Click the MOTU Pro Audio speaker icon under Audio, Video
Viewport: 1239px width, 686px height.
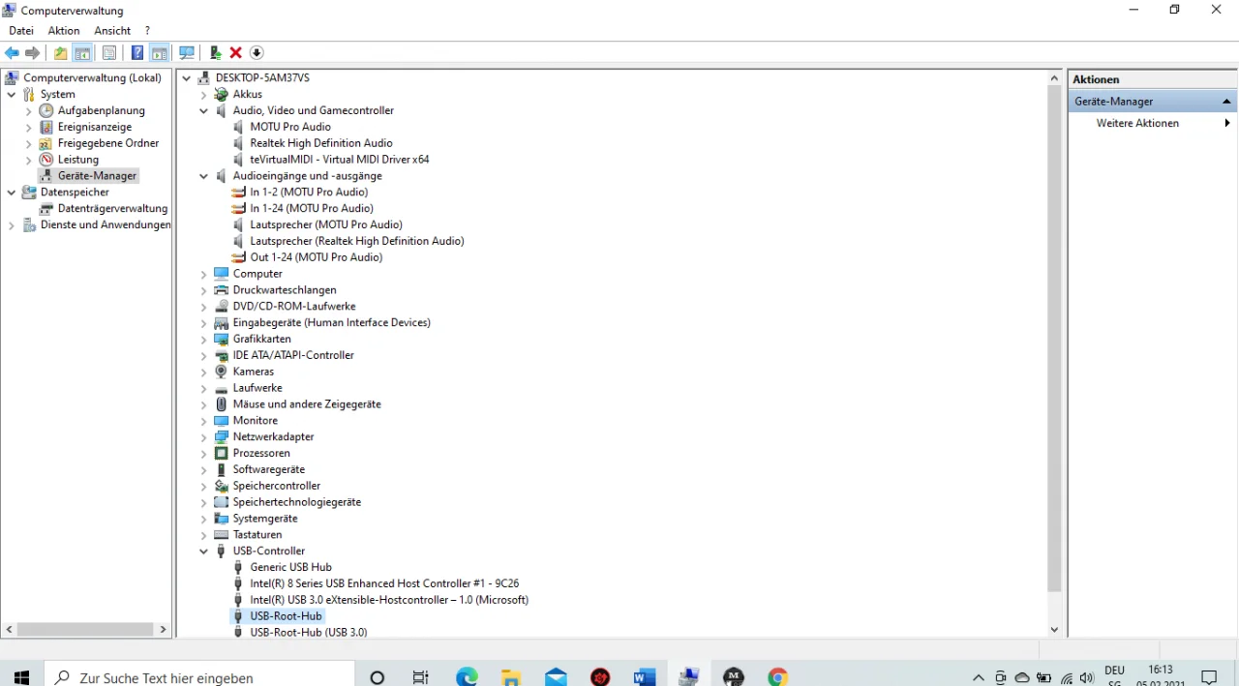(239, 127)
